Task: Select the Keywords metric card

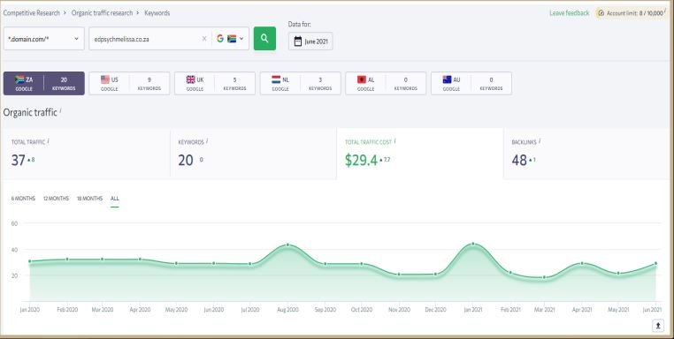Action: 253,154
